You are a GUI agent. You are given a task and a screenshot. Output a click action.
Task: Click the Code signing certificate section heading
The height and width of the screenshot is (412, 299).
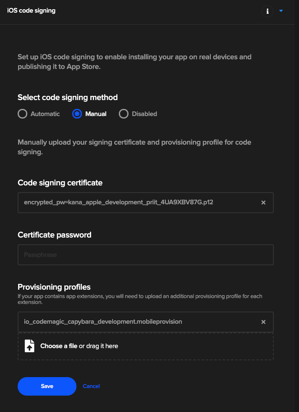pyautogui.click(x=60, y=183)
